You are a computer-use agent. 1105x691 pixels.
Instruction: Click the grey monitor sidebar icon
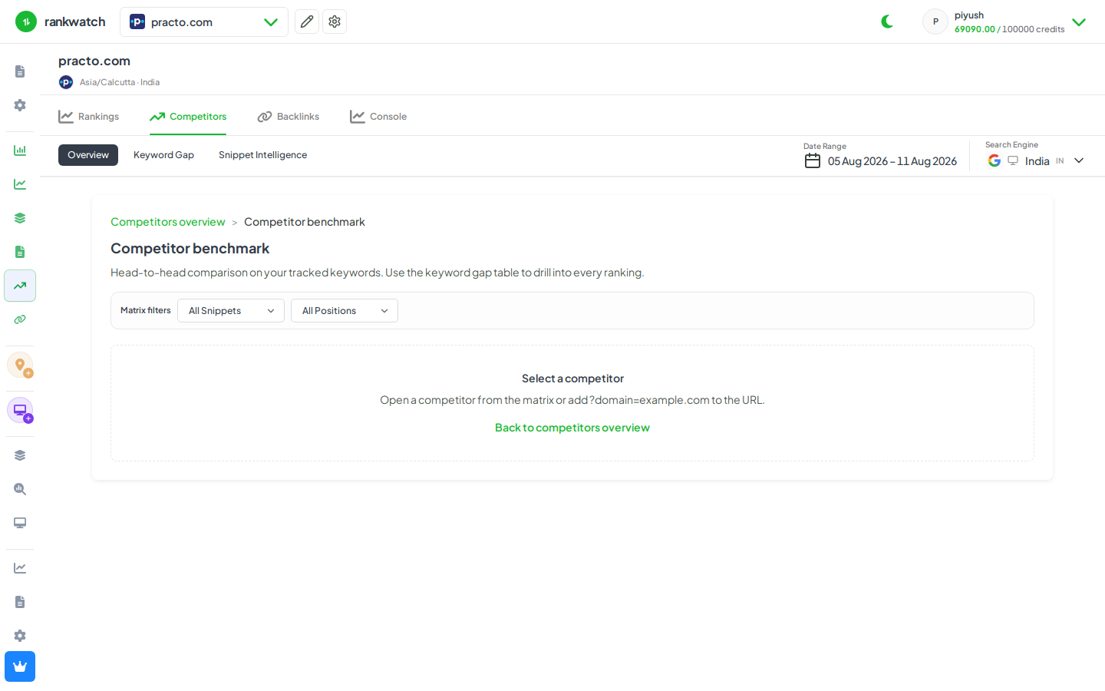click(x=20, y=523)
